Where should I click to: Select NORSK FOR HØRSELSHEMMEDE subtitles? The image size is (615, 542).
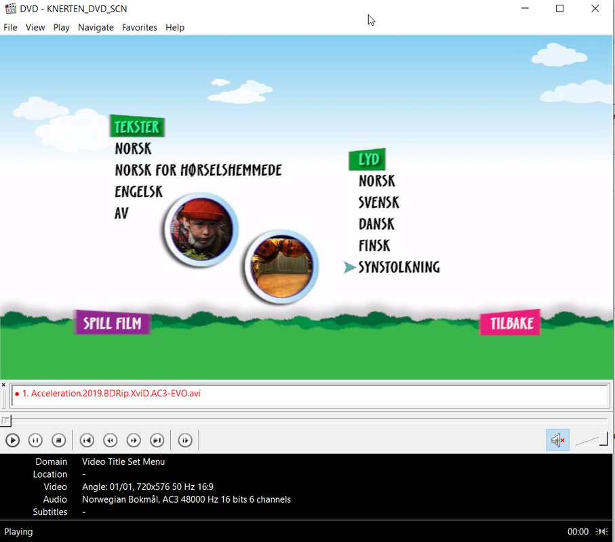pyautogui.click(x=198, y=170)
